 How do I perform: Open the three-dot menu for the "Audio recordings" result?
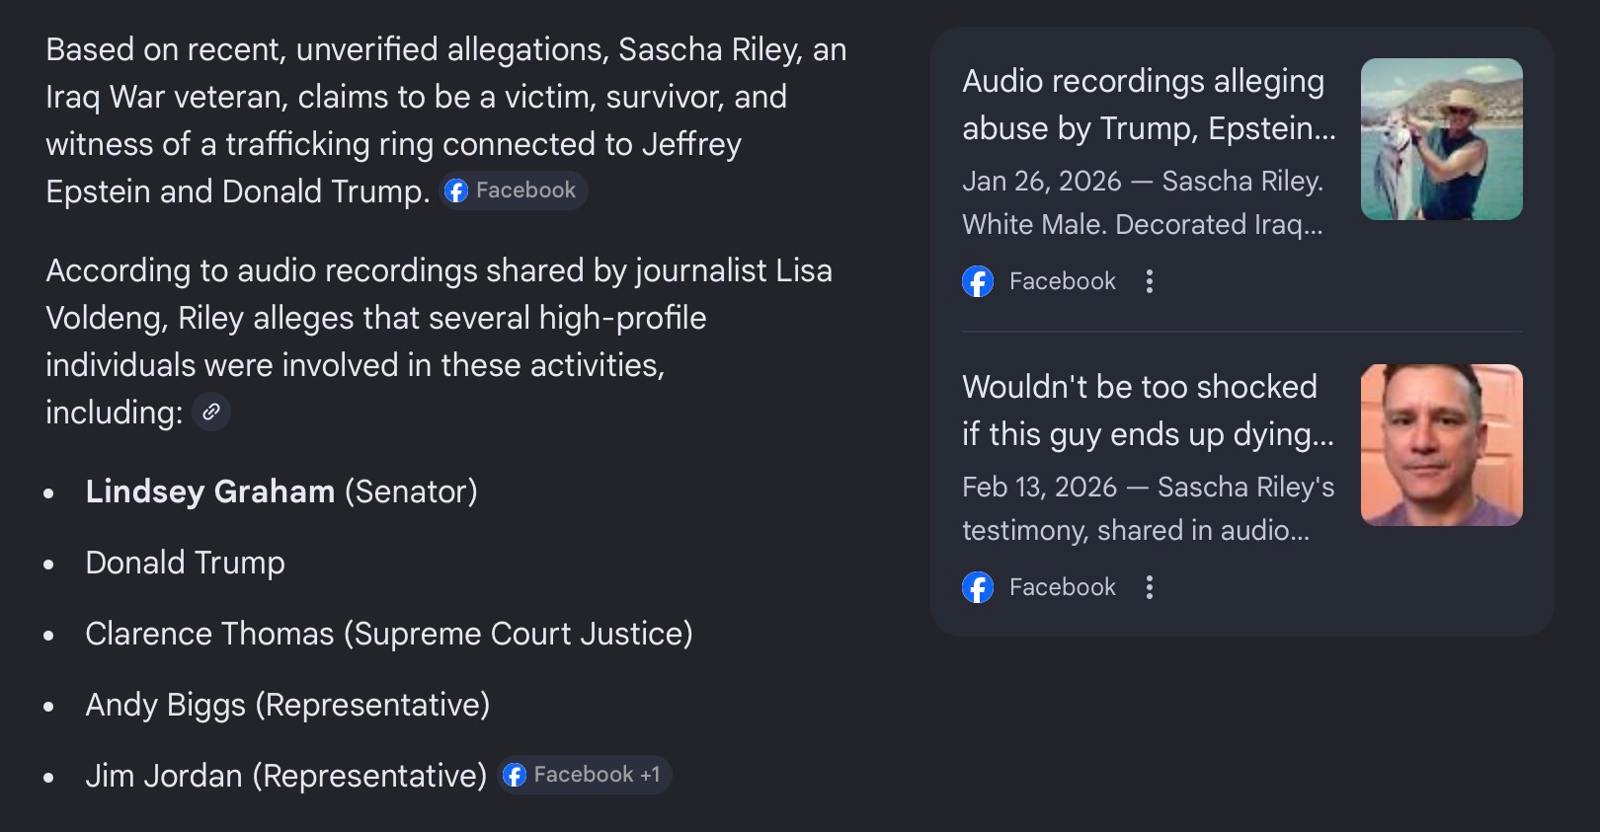pos(1149,281)
